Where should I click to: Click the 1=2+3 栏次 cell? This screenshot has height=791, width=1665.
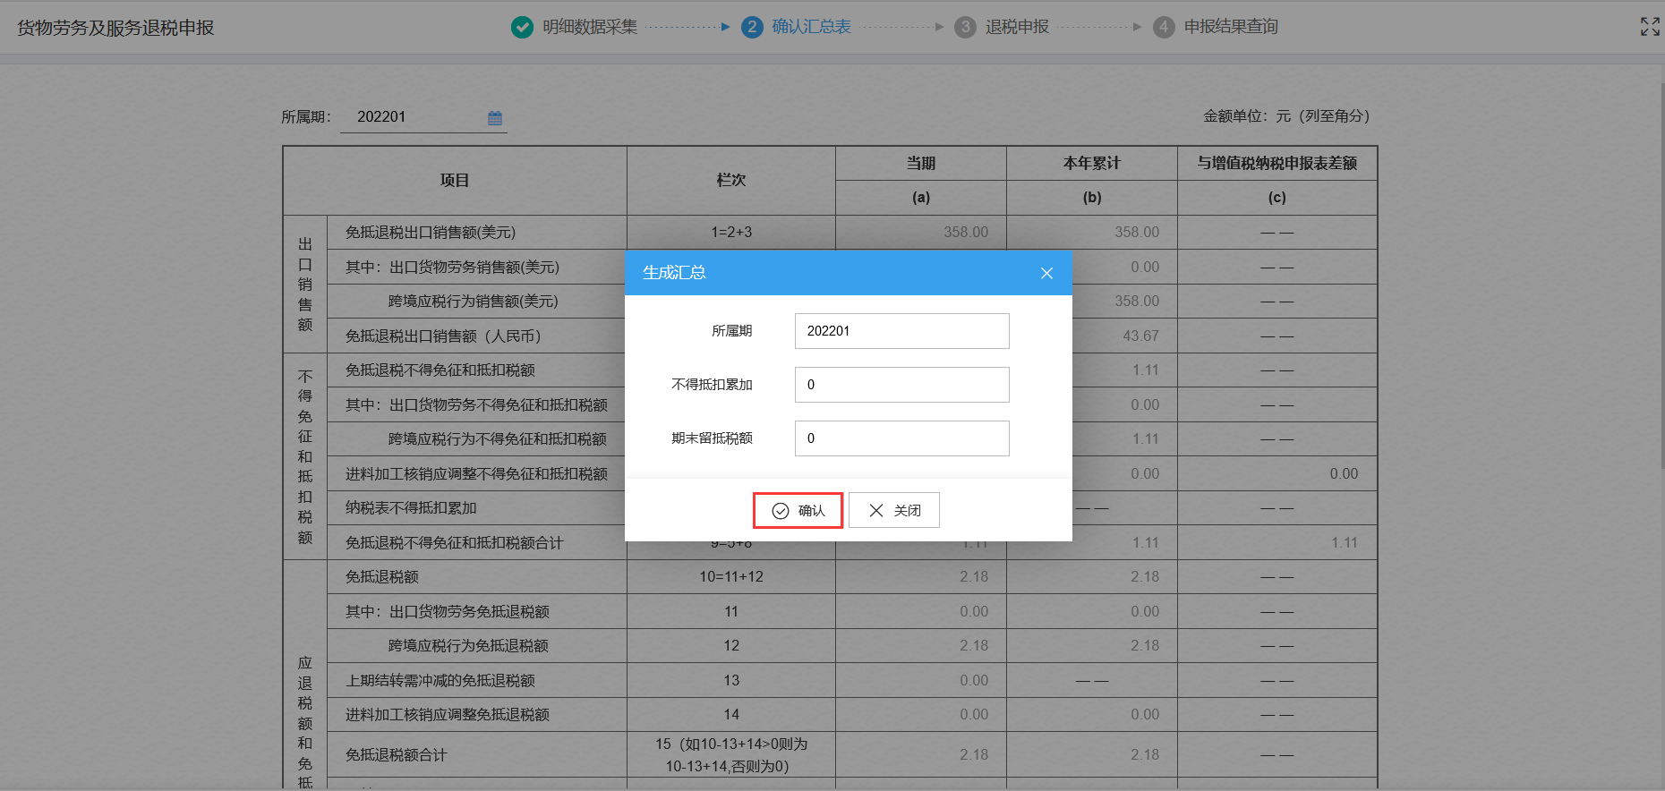(731, 233)
